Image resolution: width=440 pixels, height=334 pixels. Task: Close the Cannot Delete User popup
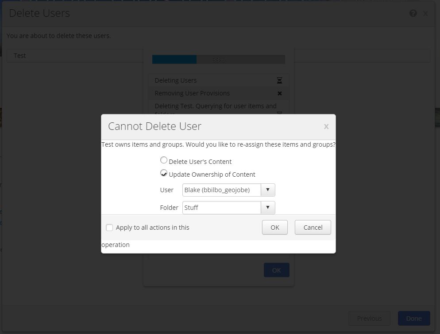point(326,126)
